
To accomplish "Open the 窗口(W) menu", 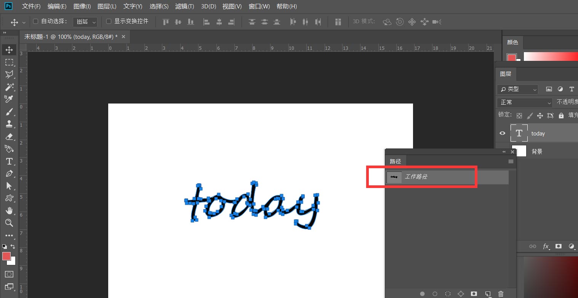I will 259,6.
